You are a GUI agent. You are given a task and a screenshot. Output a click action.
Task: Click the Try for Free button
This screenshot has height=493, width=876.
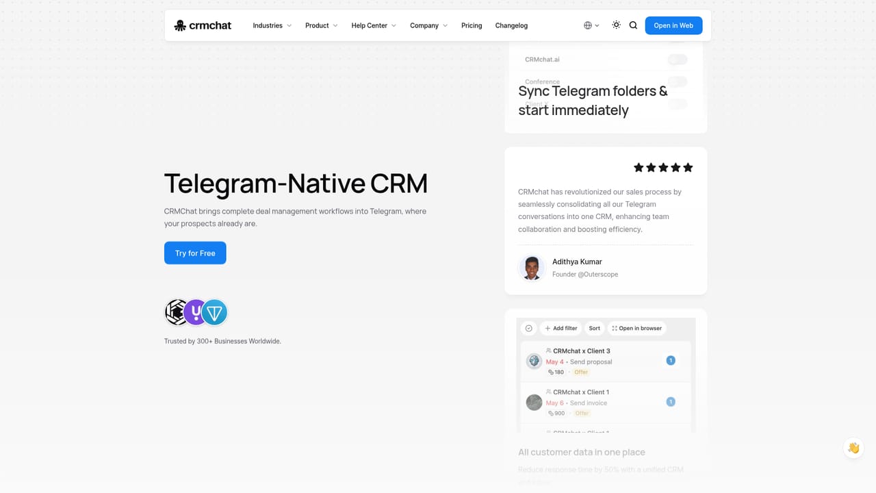point(195,253)
